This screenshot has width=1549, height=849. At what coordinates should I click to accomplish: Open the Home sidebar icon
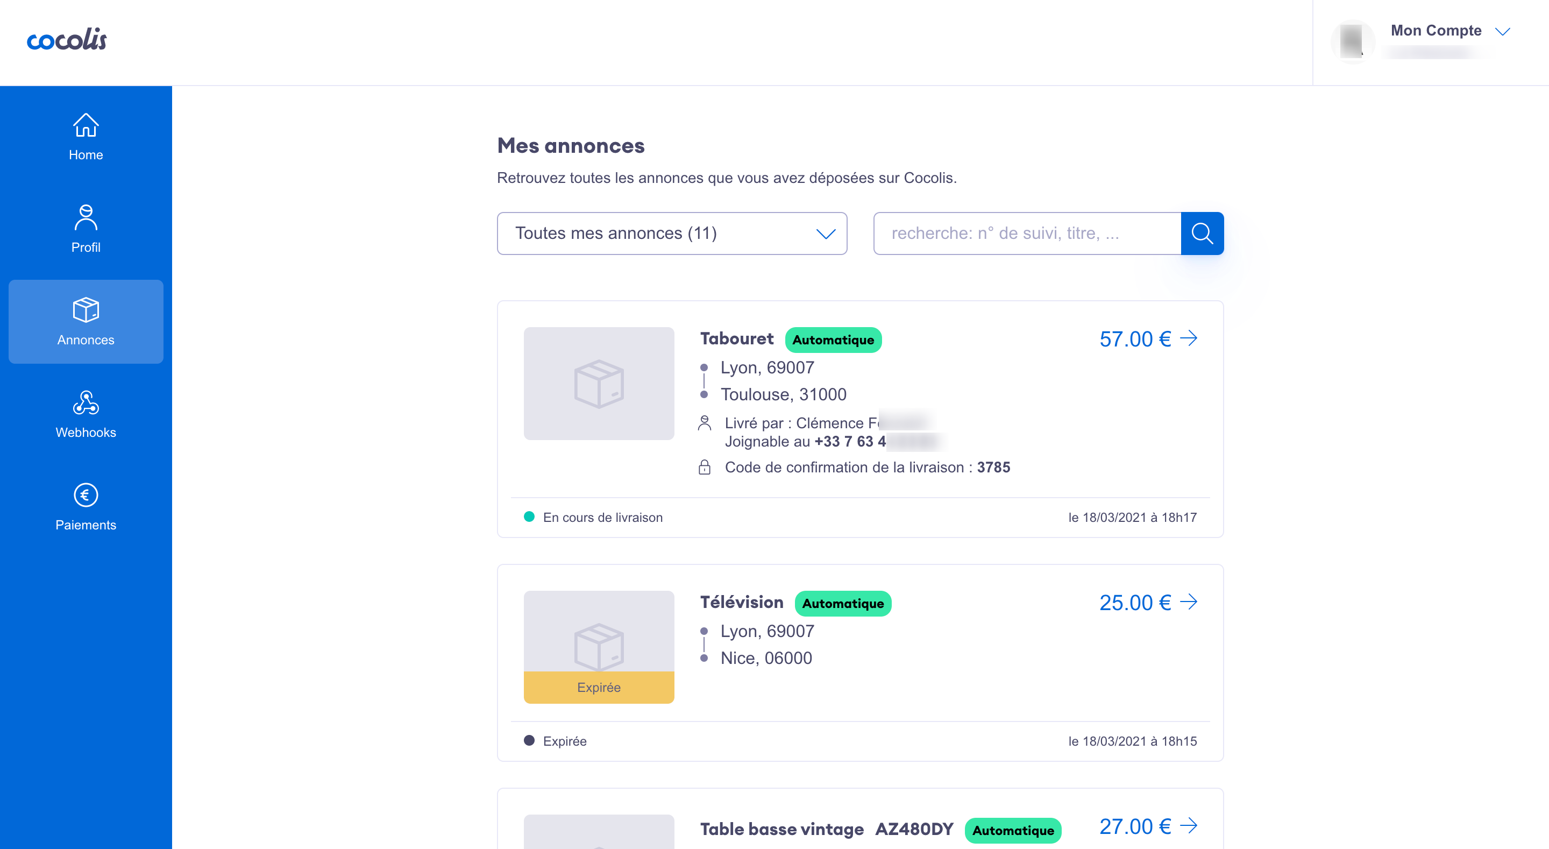[x=86, y=126]
